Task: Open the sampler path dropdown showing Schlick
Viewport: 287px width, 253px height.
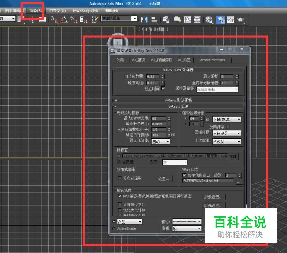Action: tap(217, 89)
